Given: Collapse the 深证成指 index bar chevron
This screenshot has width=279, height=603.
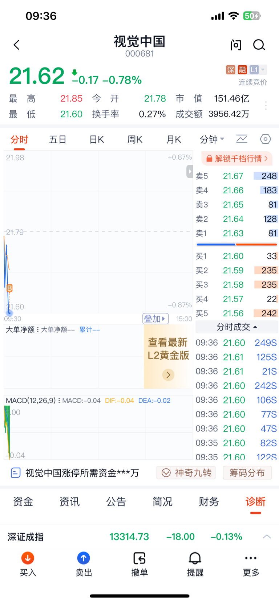Looking at the screenshot, I should point(267,537).
